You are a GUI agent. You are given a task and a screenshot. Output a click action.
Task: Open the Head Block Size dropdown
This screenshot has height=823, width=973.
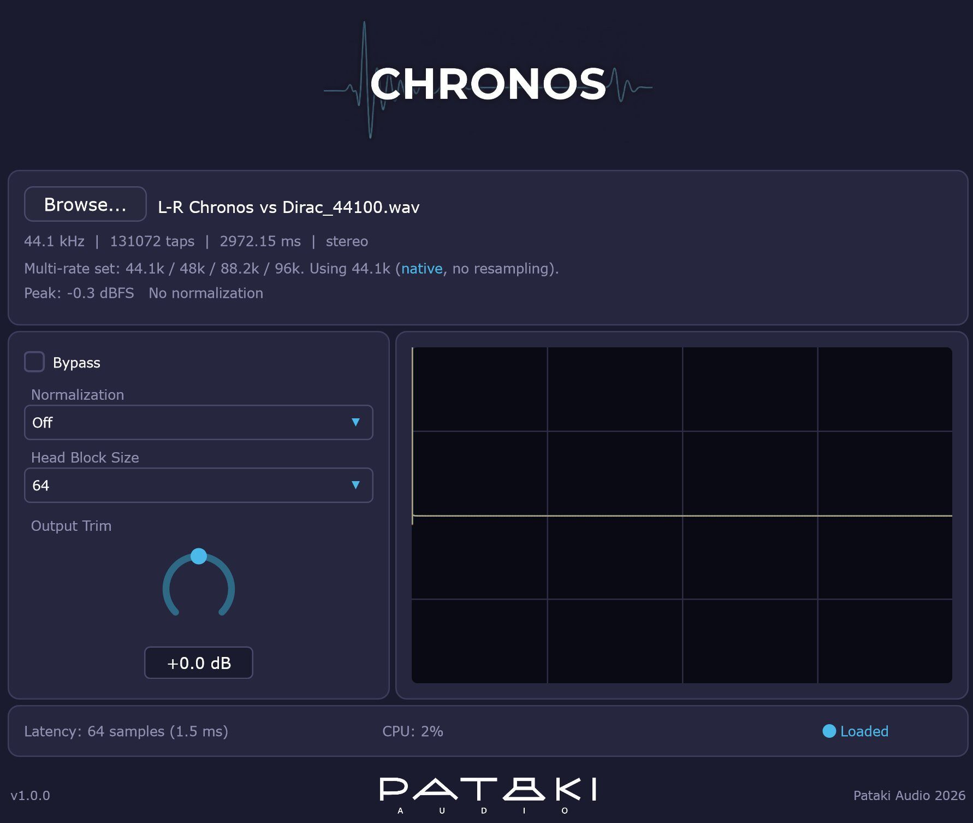(x=199, y=485)
